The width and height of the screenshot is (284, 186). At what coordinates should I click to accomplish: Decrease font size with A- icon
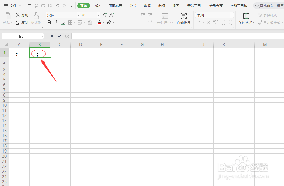click(x=111, y=15)
